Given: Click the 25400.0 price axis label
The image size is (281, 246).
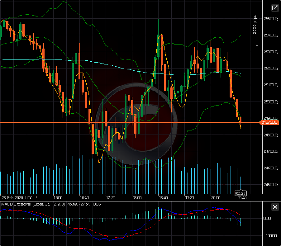Looking at the screenshot, I should click(x=271, y=35).
